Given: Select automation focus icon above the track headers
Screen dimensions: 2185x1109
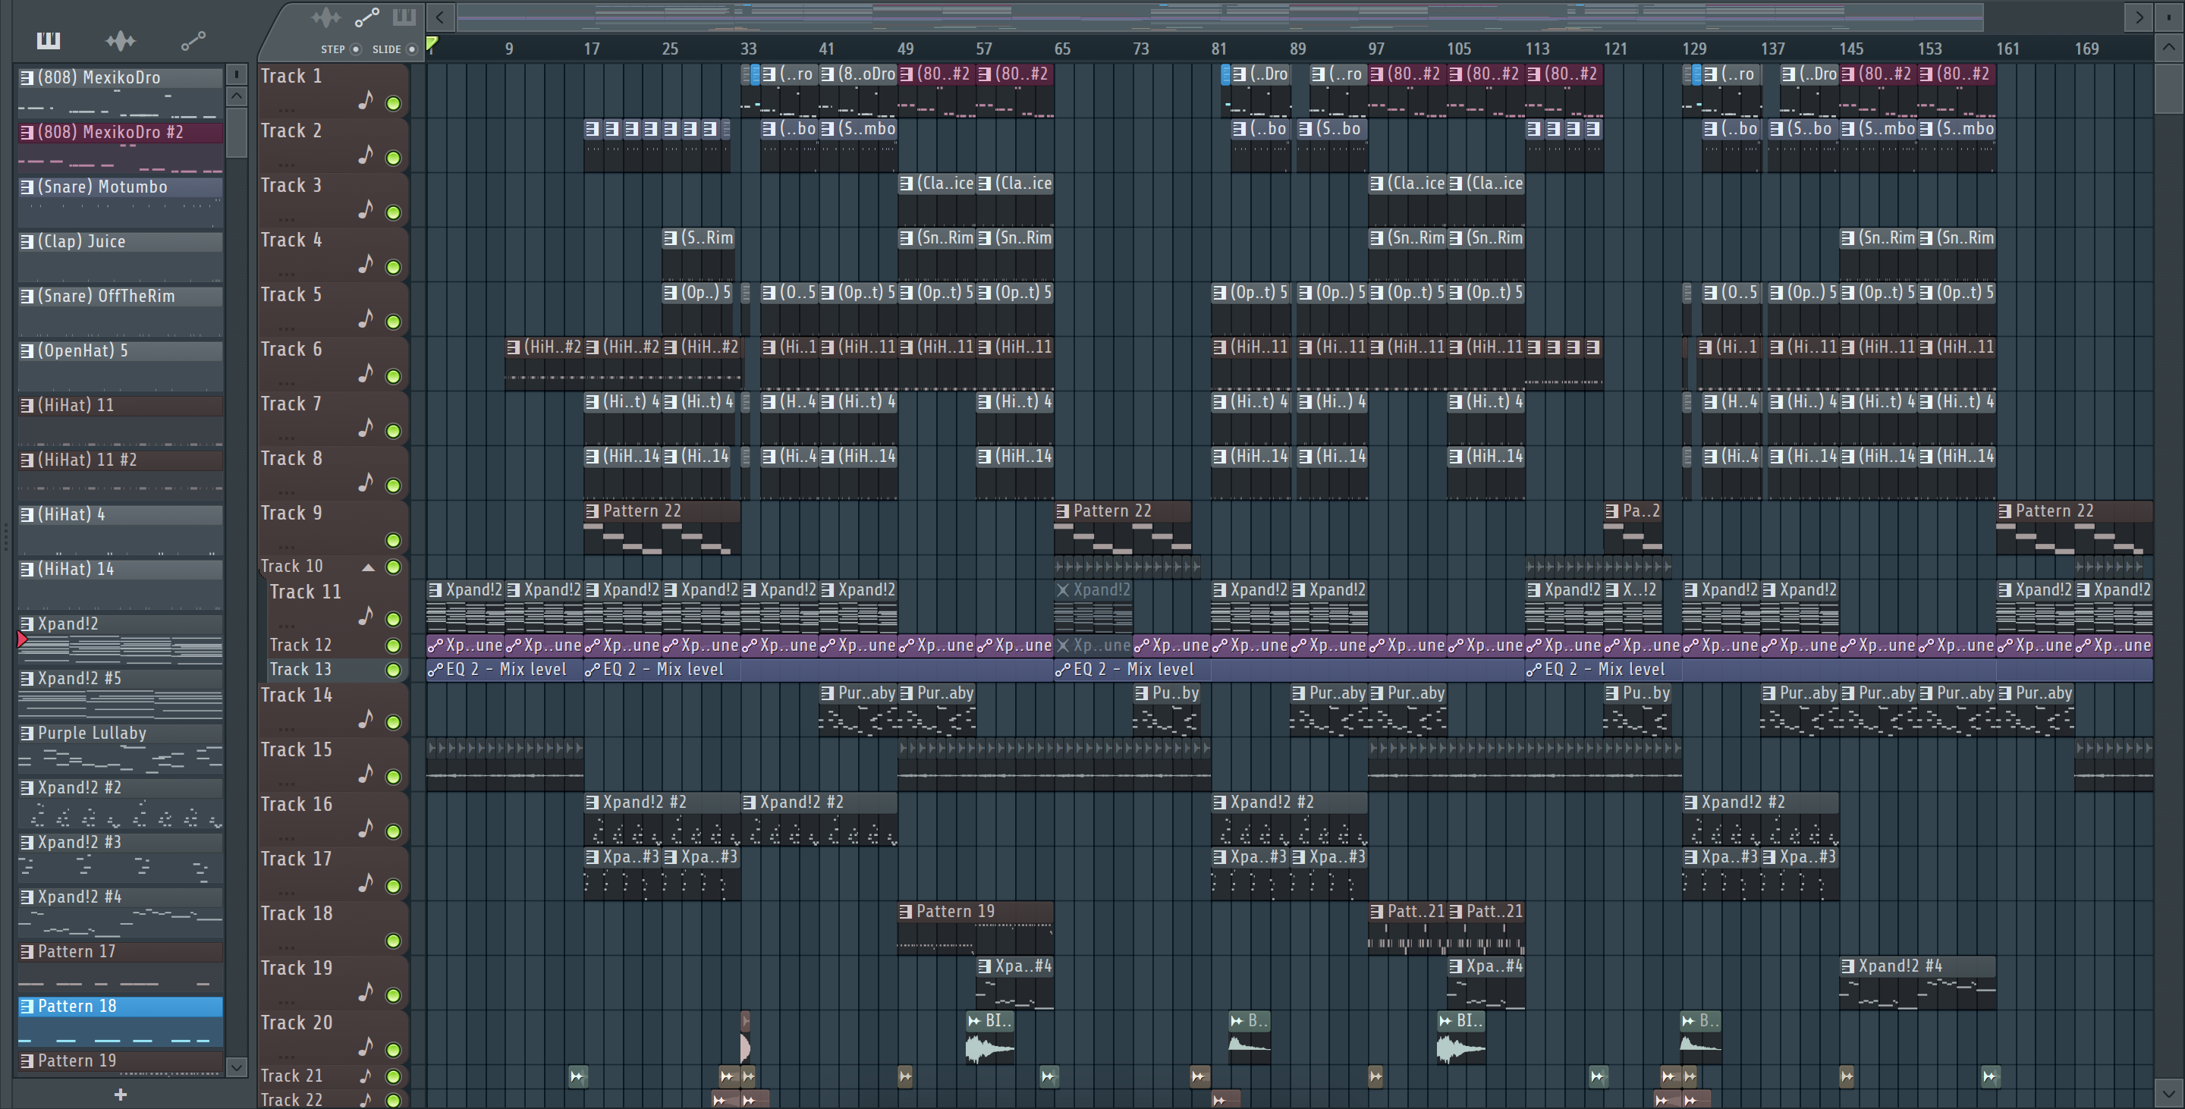Looking at the screenshot, I should click(x=366, y=17).
